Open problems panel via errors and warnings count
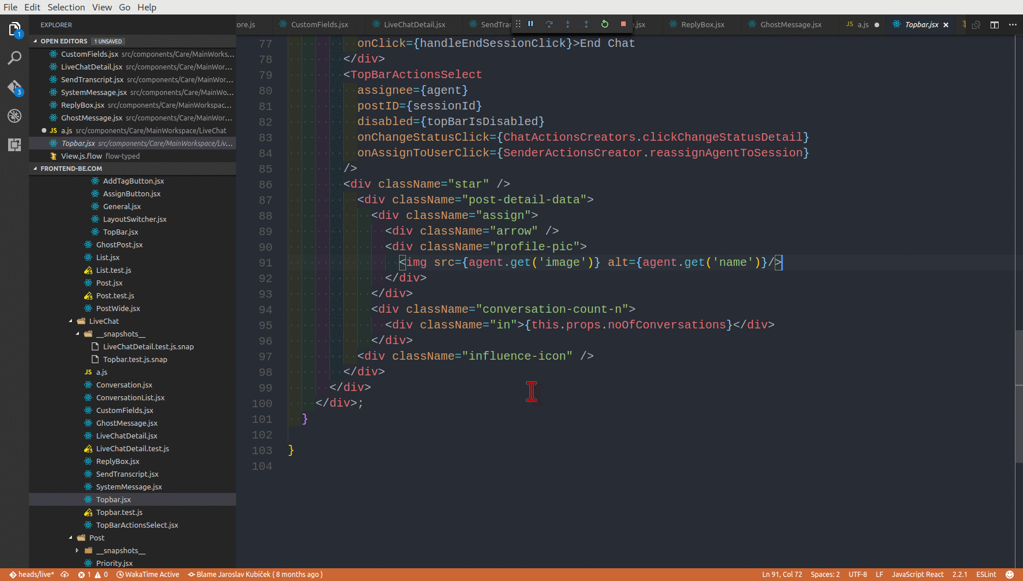Viewport: 1023px width, 581px height. [93, 575]
